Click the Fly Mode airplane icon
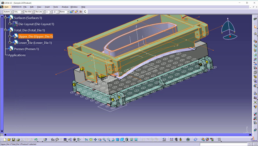The height and width of the screenshot is (146, 258). [x=86, y=140]
